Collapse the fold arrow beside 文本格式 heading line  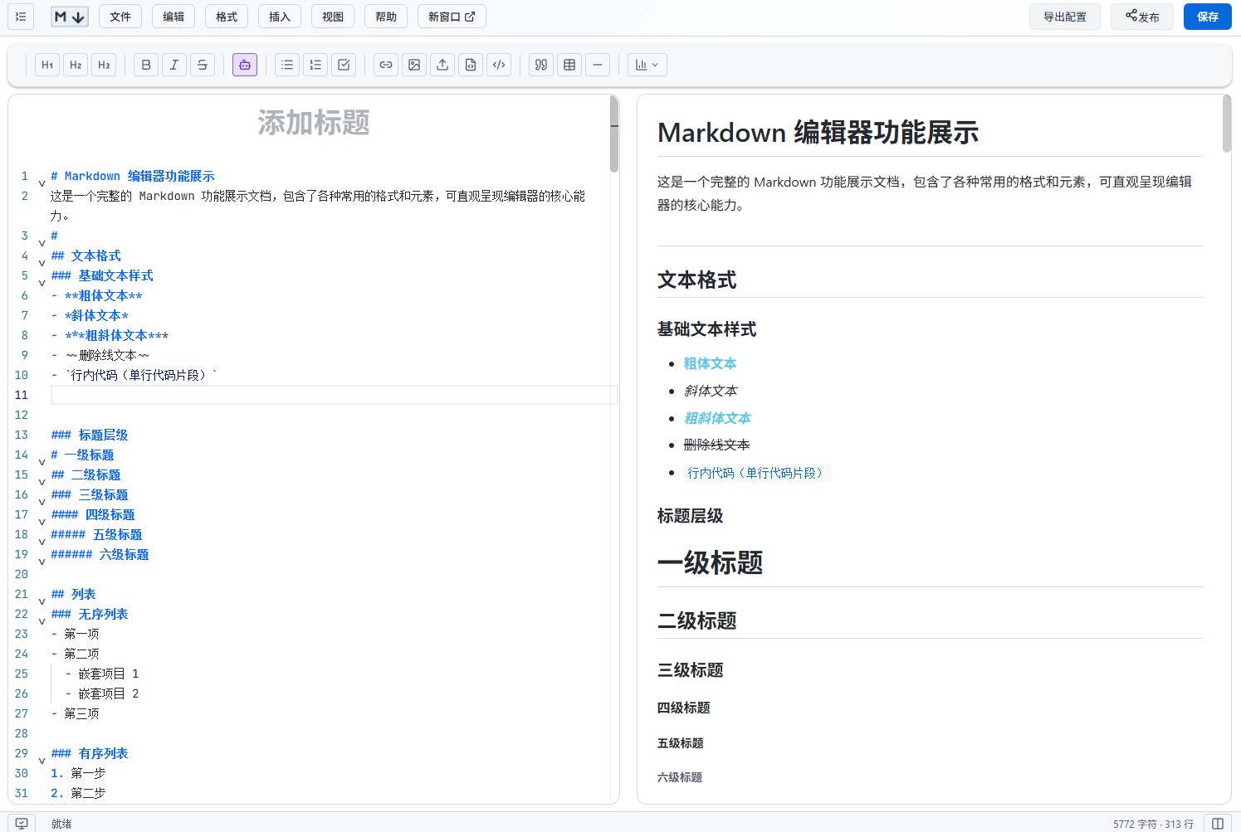(x=42, y=263)
